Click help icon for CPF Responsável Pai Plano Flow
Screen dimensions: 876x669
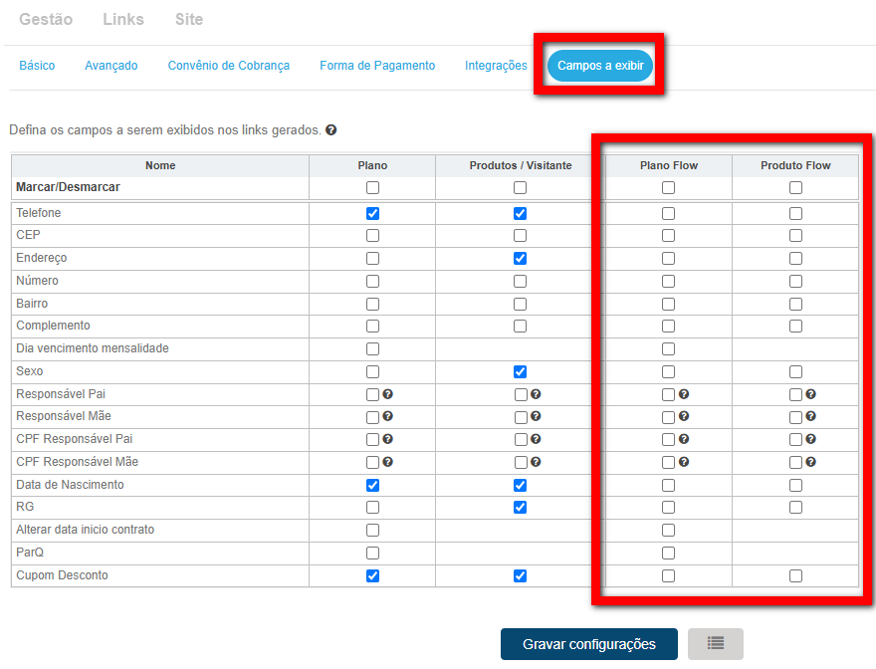(684, 439)
